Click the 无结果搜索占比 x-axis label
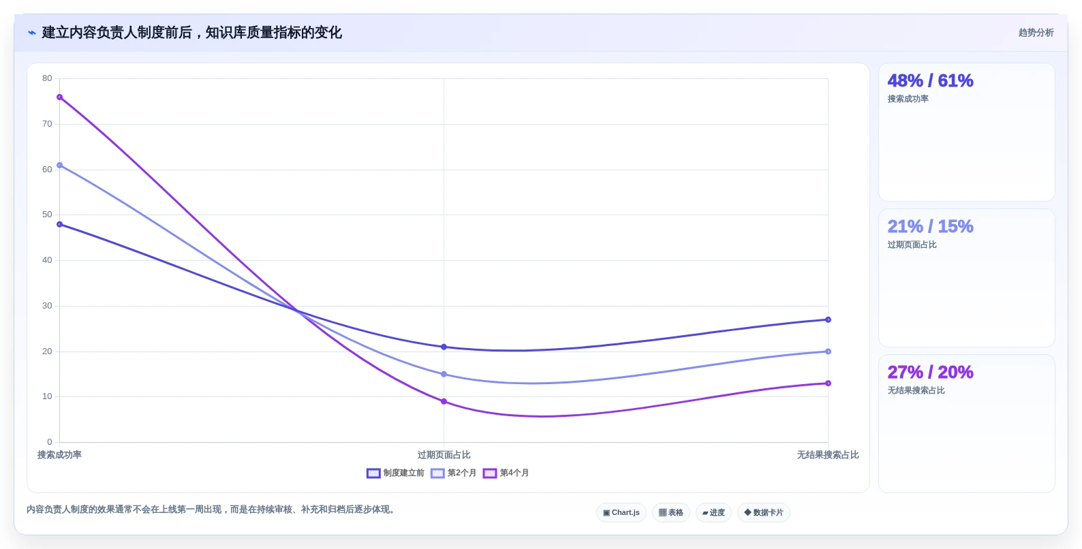Screen dimensions: 1082x549 (828, 455)
